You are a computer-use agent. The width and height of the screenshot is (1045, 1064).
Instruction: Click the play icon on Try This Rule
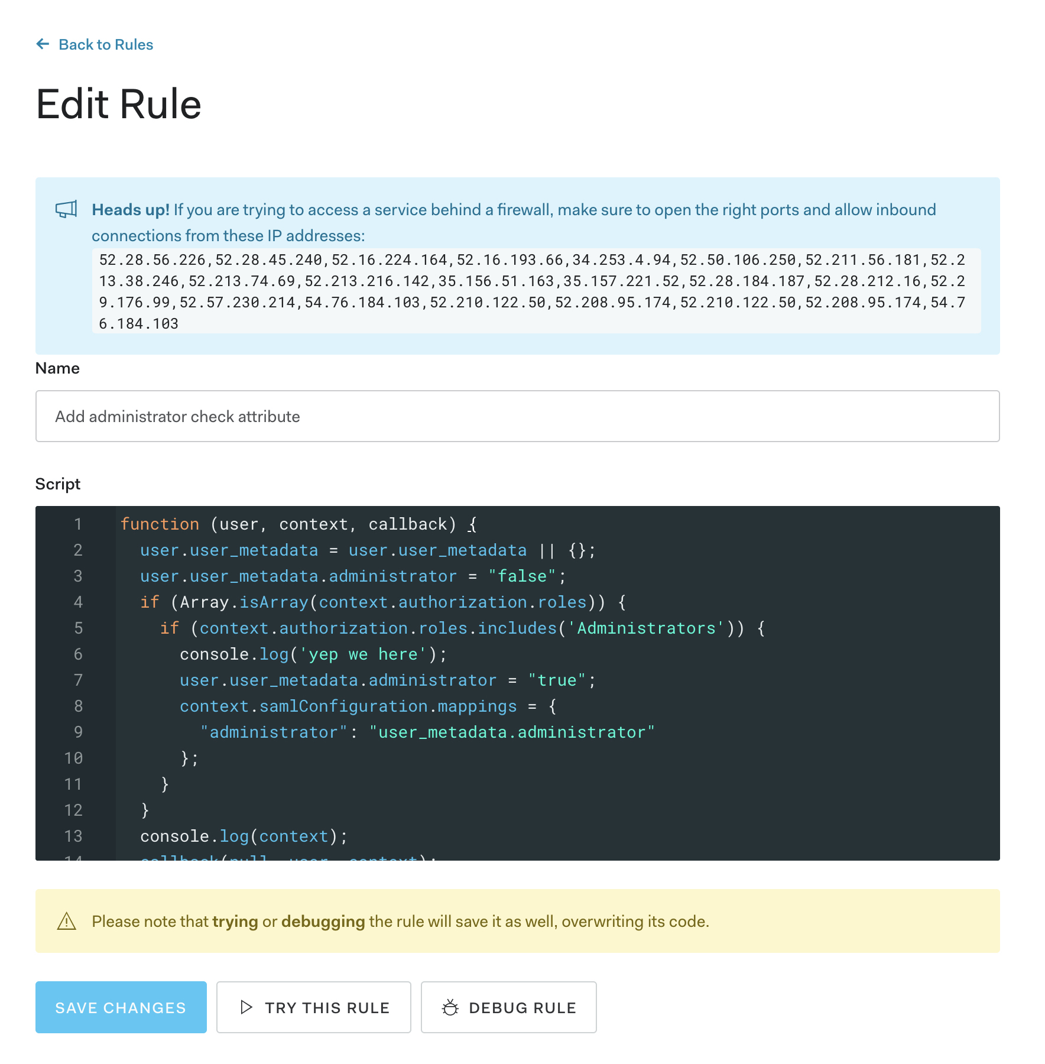(x=246, y=1007)
